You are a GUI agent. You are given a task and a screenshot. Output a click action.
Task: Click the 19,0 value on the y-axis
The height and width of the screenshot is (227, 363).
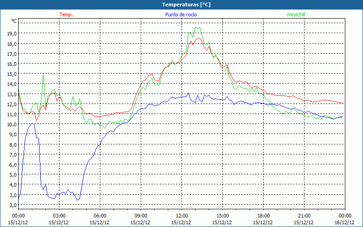pos(12,34)
